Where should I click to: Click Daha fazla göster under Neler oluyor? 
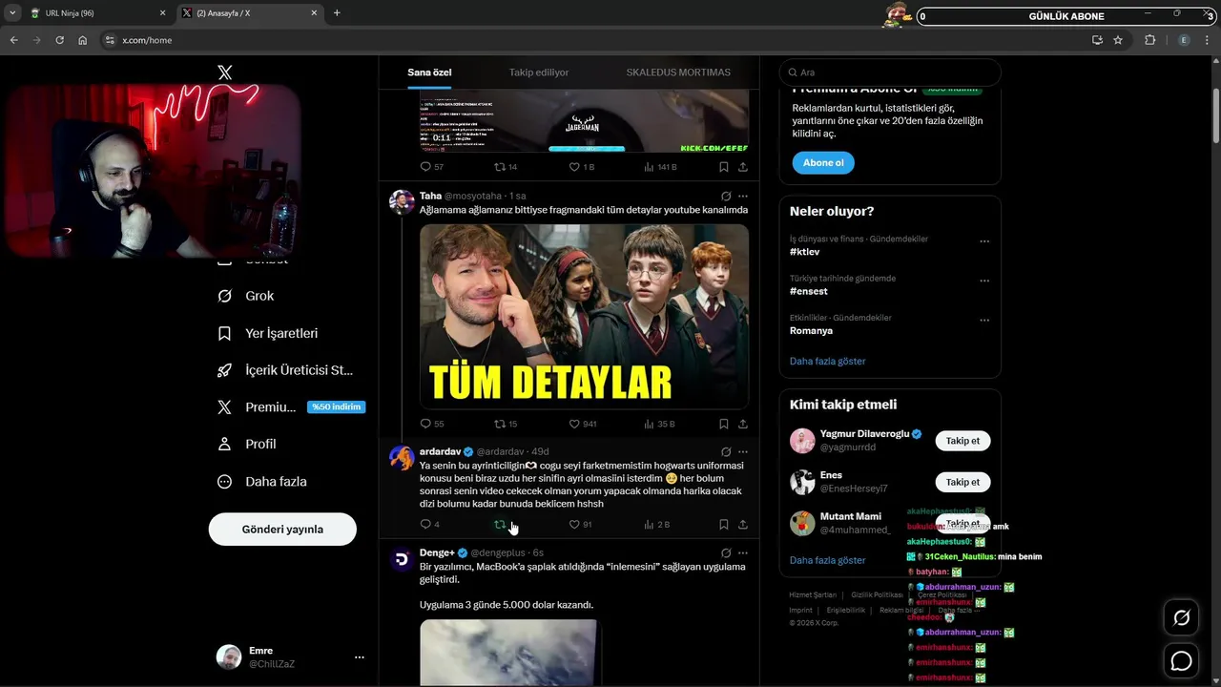tap(828, 361)
